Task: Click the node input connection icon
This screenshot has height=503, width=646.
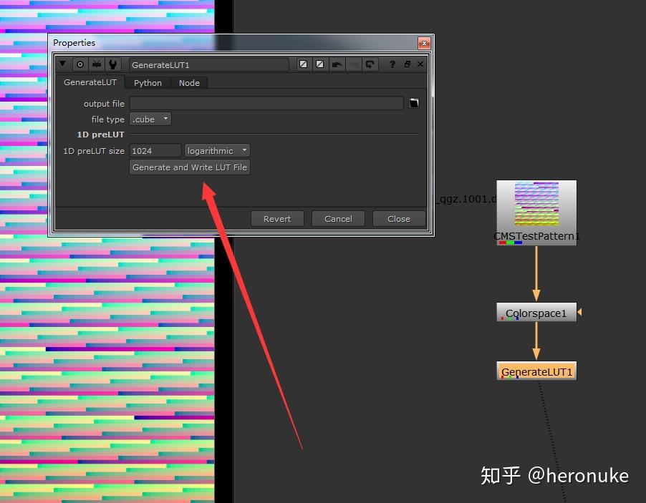Action: pos(97,64)
